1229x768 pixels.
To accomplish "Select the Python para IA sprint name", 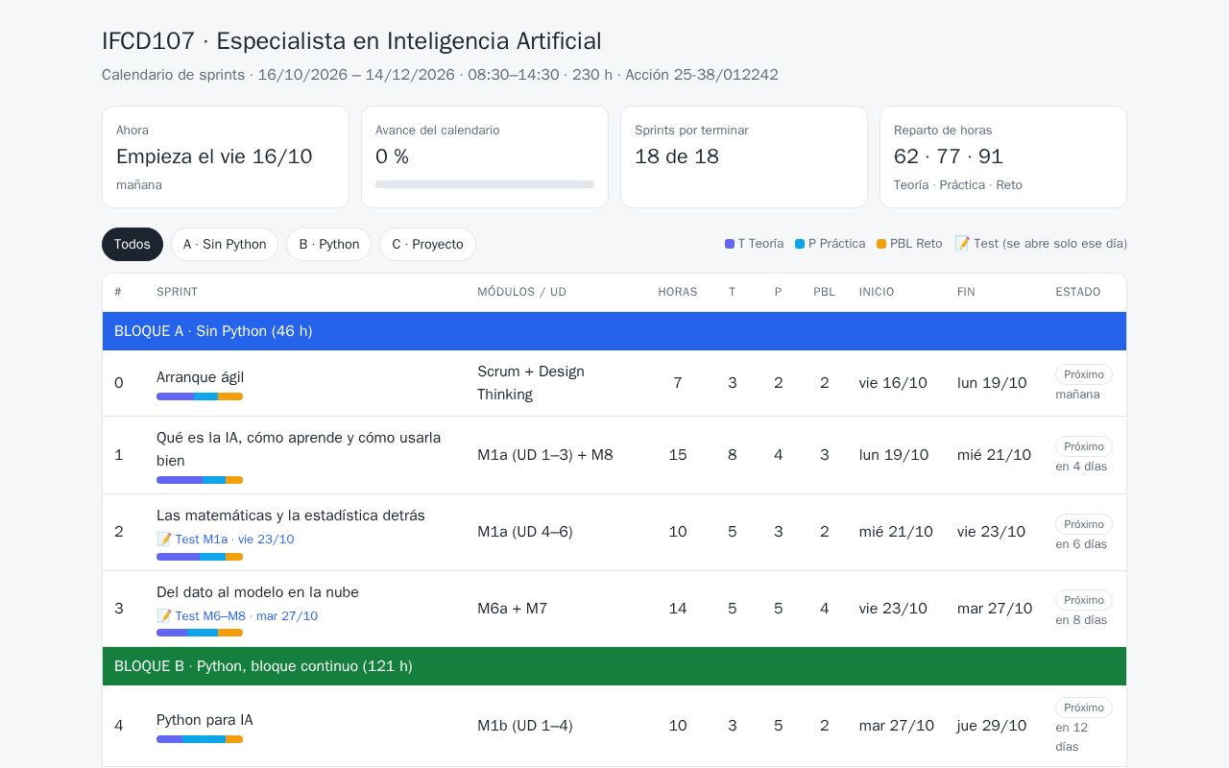I will pyautogui.click(x=205, y=720).
